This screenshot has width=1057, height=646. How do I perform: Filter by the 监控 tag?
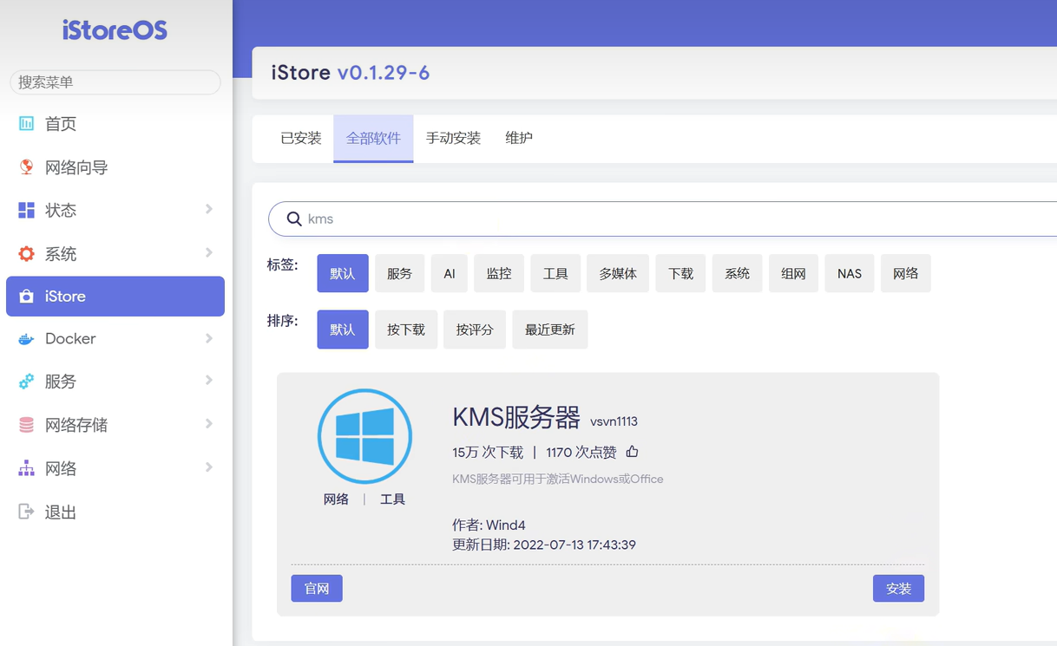click(499, 273)
